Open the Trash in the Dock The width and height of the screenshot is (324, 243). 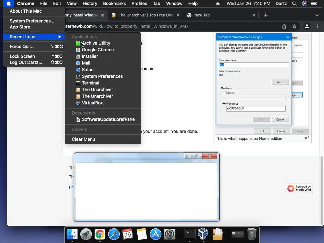(x=252, y=234)
